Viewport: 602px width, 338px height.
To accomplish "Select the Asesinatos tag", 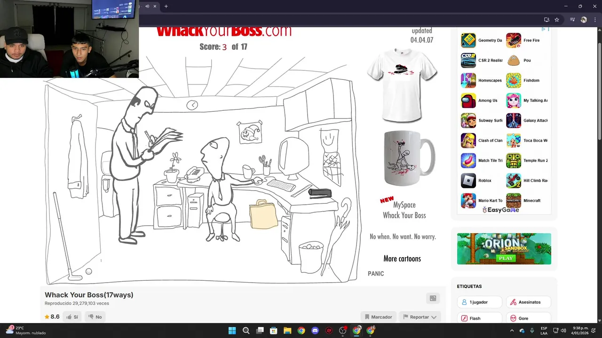I will click(529, 302).
